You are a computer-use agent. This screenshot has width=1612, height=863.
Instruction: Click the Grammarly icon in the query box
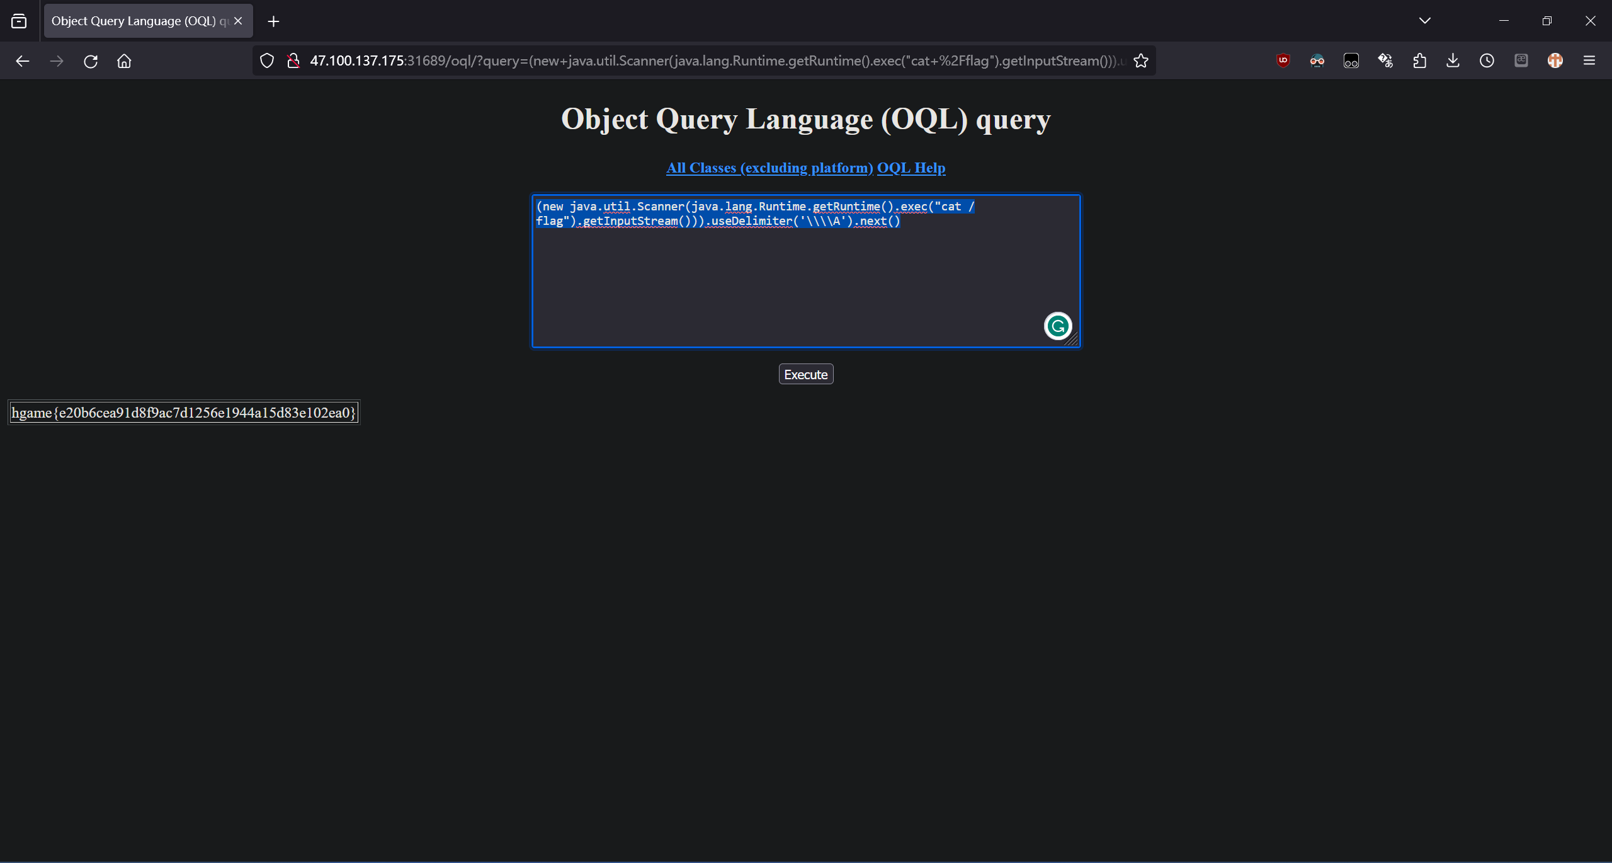click(x=1058, y=326)
